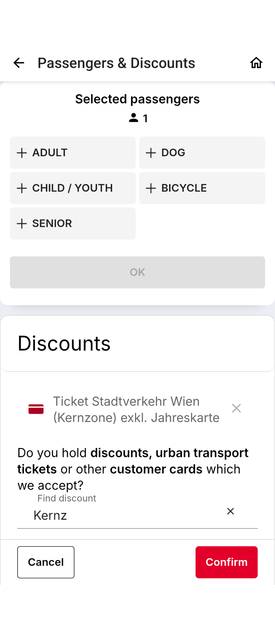Viewport: 275px width, 617px height.
Task: Tap the plus icon next to ADULT
Action: [22, 153]
